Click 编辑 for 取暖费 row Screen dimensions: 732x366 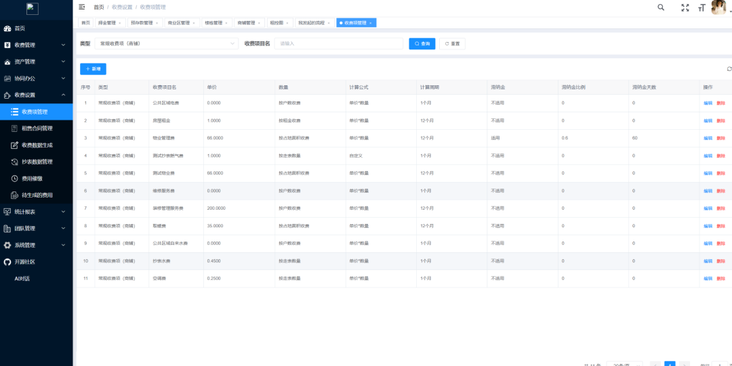click(708, 226)
